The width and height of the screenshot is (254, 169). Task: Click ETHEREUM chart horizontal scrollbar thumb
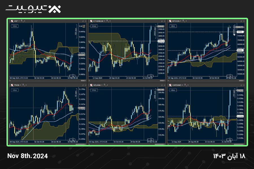pos(162,81)
